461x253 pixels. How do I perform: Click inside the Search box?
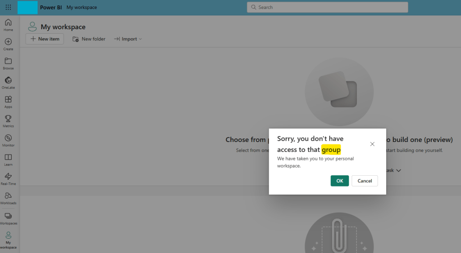tap(327, 7)
